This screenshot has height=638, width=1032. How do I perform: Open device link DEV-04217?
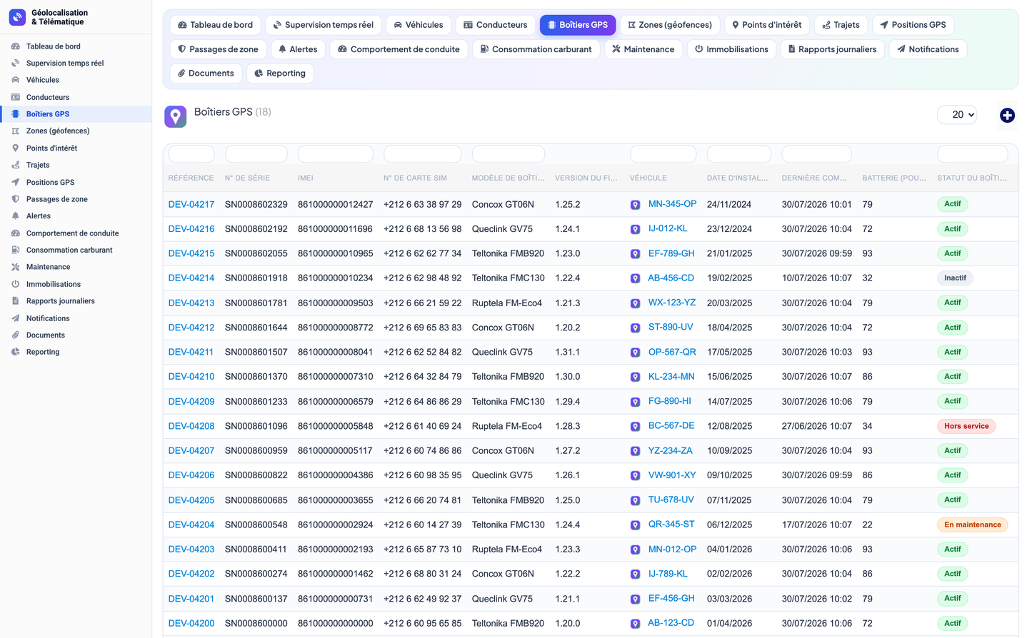(x=191, y=204)
